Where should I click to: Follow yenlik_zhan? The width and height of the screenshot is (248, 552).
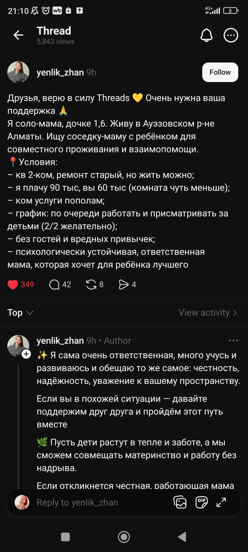coord(220,72)
